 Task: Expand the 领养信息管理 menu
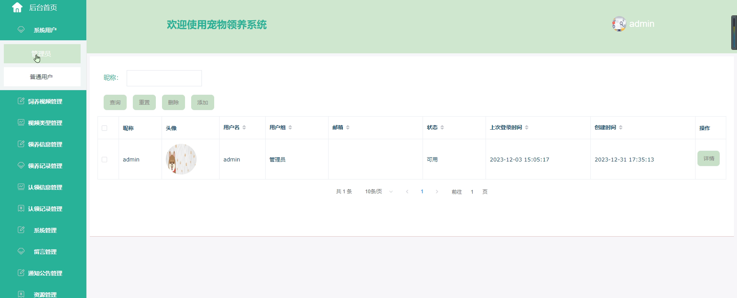click(43, 144)
